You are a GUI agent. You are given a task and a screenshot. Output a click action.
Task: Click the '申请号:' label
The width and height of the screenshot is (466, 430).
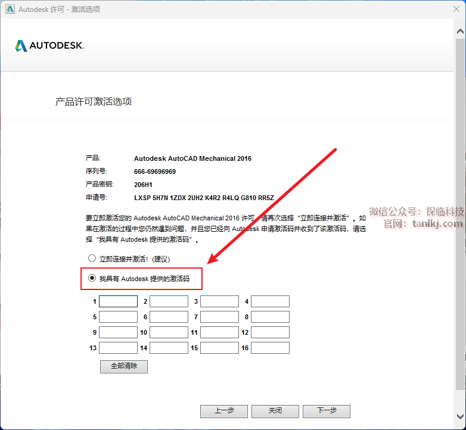[x=97, y=198]
